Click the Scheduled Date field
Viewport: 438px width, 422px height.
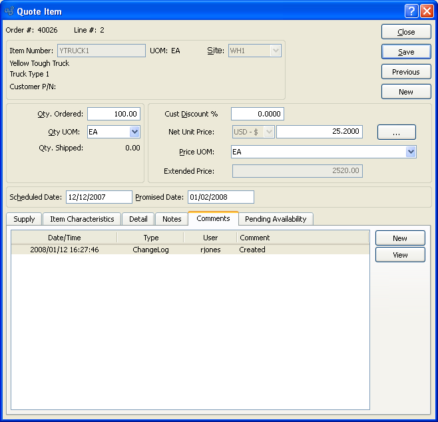click(99, 197)
